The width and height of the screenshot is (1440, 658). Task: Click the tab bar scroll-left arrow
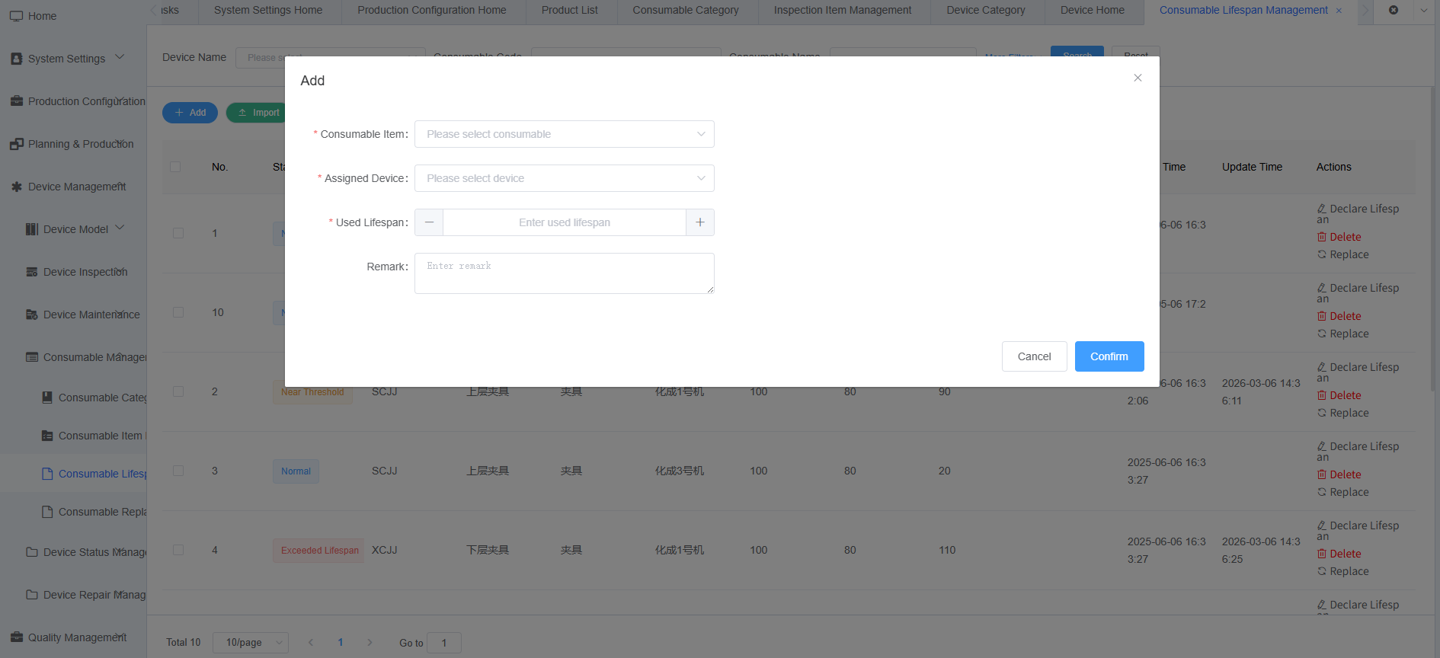click(154, 10)
